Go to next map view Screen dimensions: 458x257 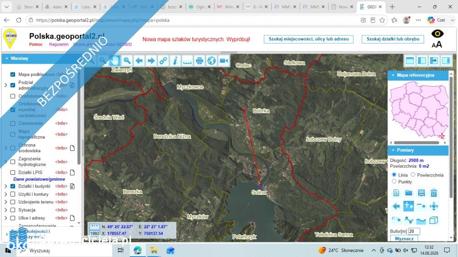coord(151,61)
